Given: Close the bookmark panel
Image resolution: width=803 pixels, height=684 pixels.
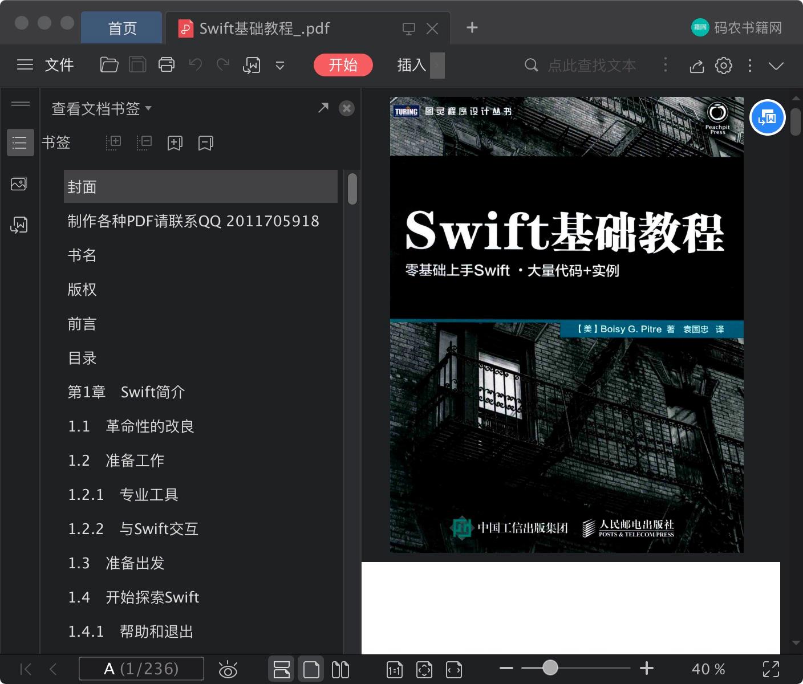Looking at the screenshot, I should pyautogui.click(x=346, y=108).
